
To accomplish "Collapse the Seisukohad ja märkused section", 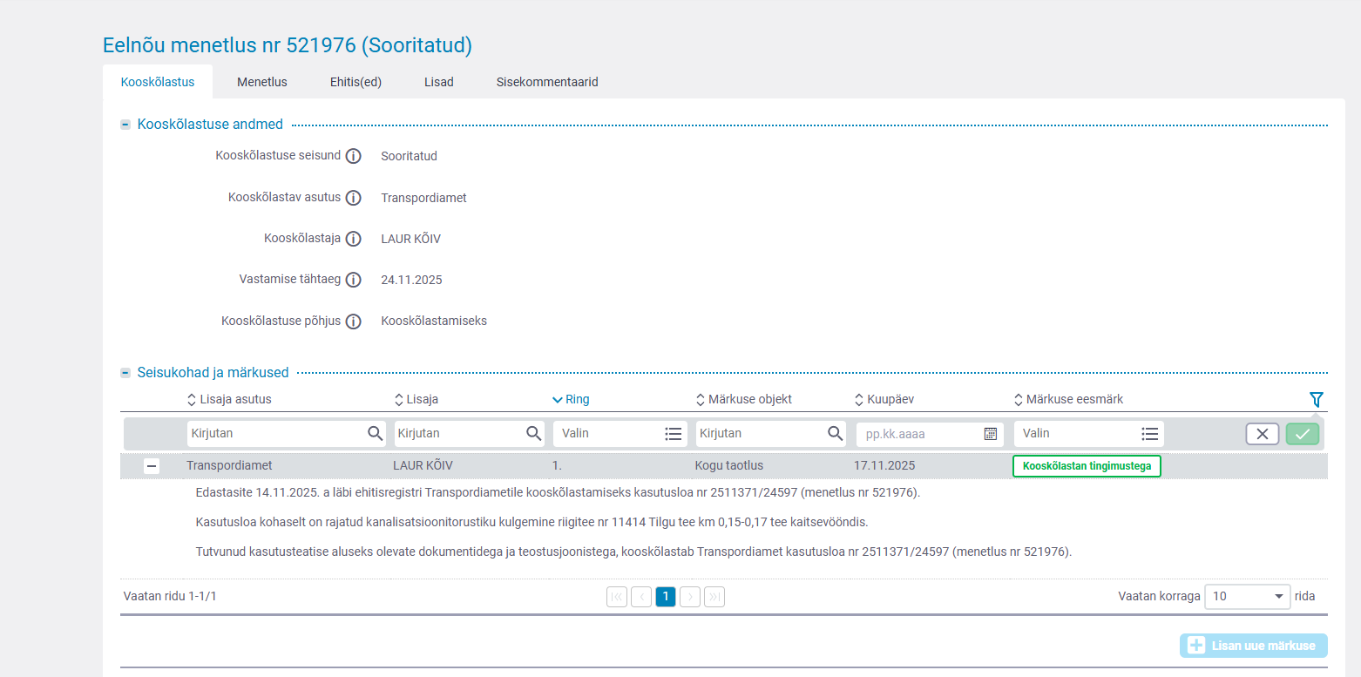I will point(125,373).
